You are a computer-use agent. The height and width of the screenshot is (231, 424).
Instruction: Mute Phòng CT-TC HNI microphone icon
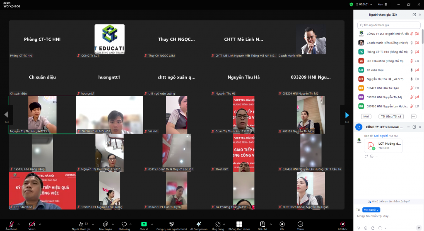click(x=412, y=52)
